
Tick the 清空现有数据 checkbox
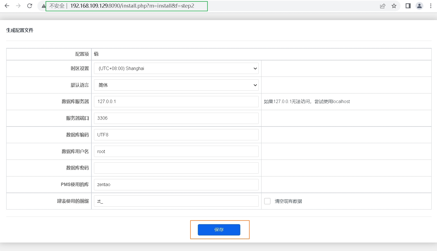(267, 201)
